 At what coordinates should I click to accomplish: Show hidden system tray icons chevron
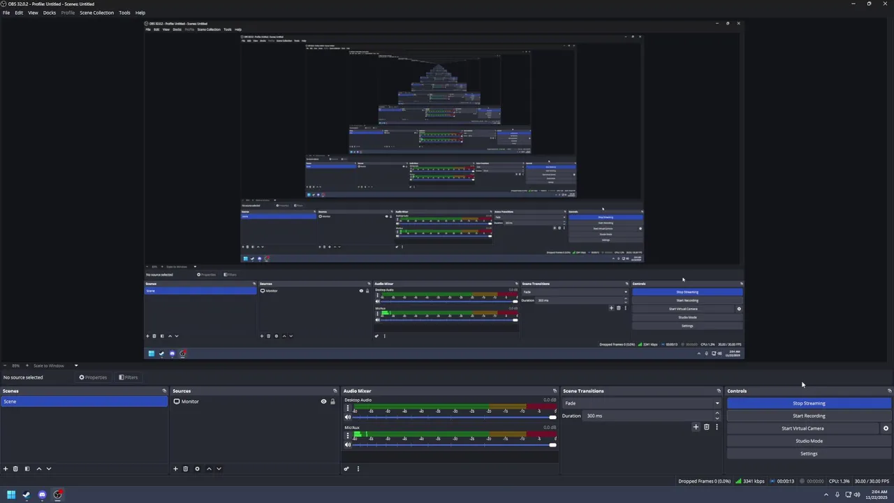tap(826, 495)
